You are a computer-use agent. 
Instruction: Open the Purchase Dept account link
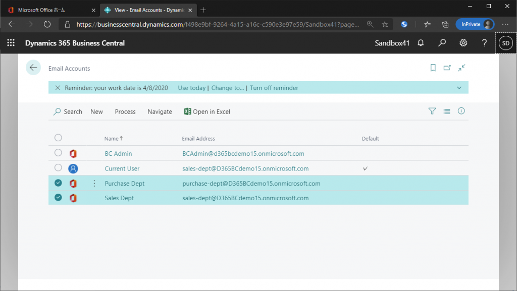click(x=125, y=184)
